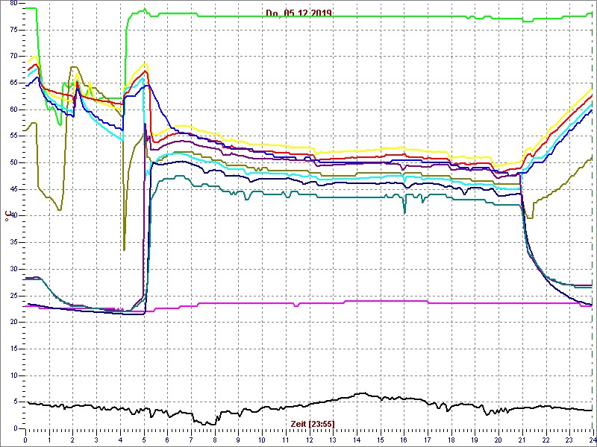Click the temperature axis value 25
597x447 pixels.
14,296
